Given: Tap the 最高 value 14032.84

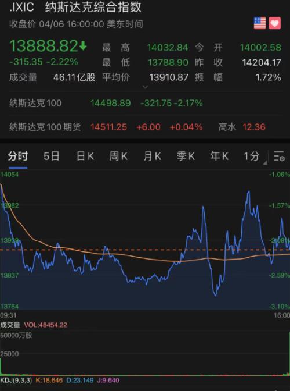Looking at the screenshot, I should [x=168, y=47].
